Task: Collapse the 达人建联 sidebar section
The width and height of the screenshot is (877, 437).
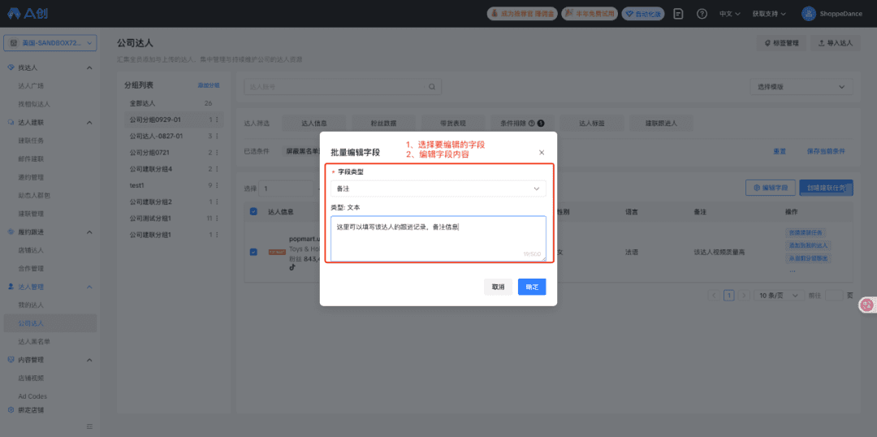Action: [89, 122]
